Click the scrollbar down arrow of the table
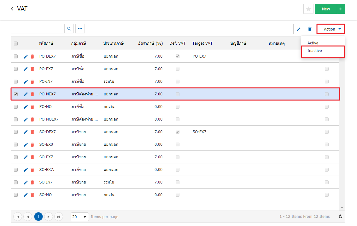 click(x=342, y=208)
